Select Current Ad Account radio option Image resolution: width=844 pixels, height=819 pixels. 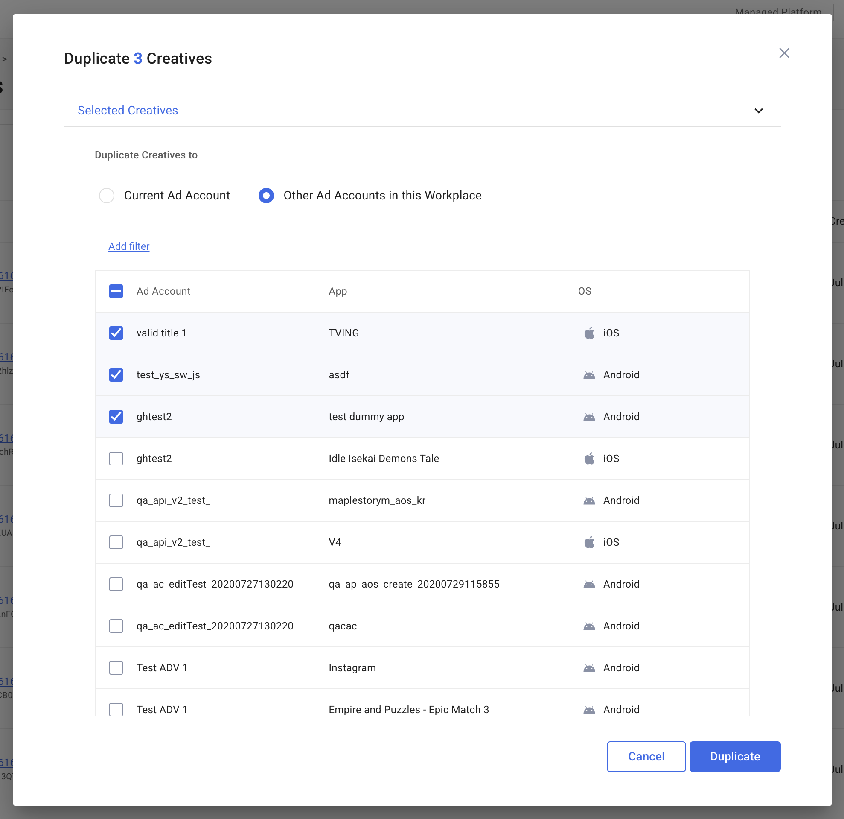(x=107, y=196)
